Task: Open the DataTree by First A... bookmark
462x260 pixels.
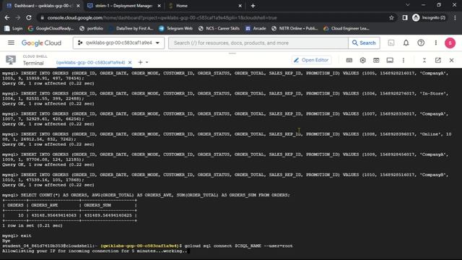Action: [x=131, y=28]
